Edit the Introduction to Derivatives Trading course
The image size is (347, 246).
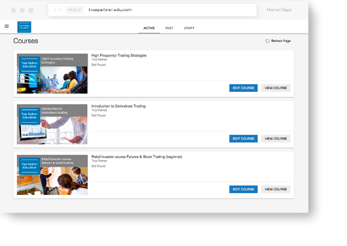(243, 138)
